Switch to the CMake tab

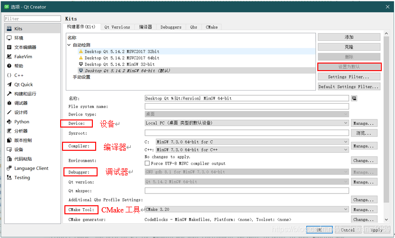(212, 27)
